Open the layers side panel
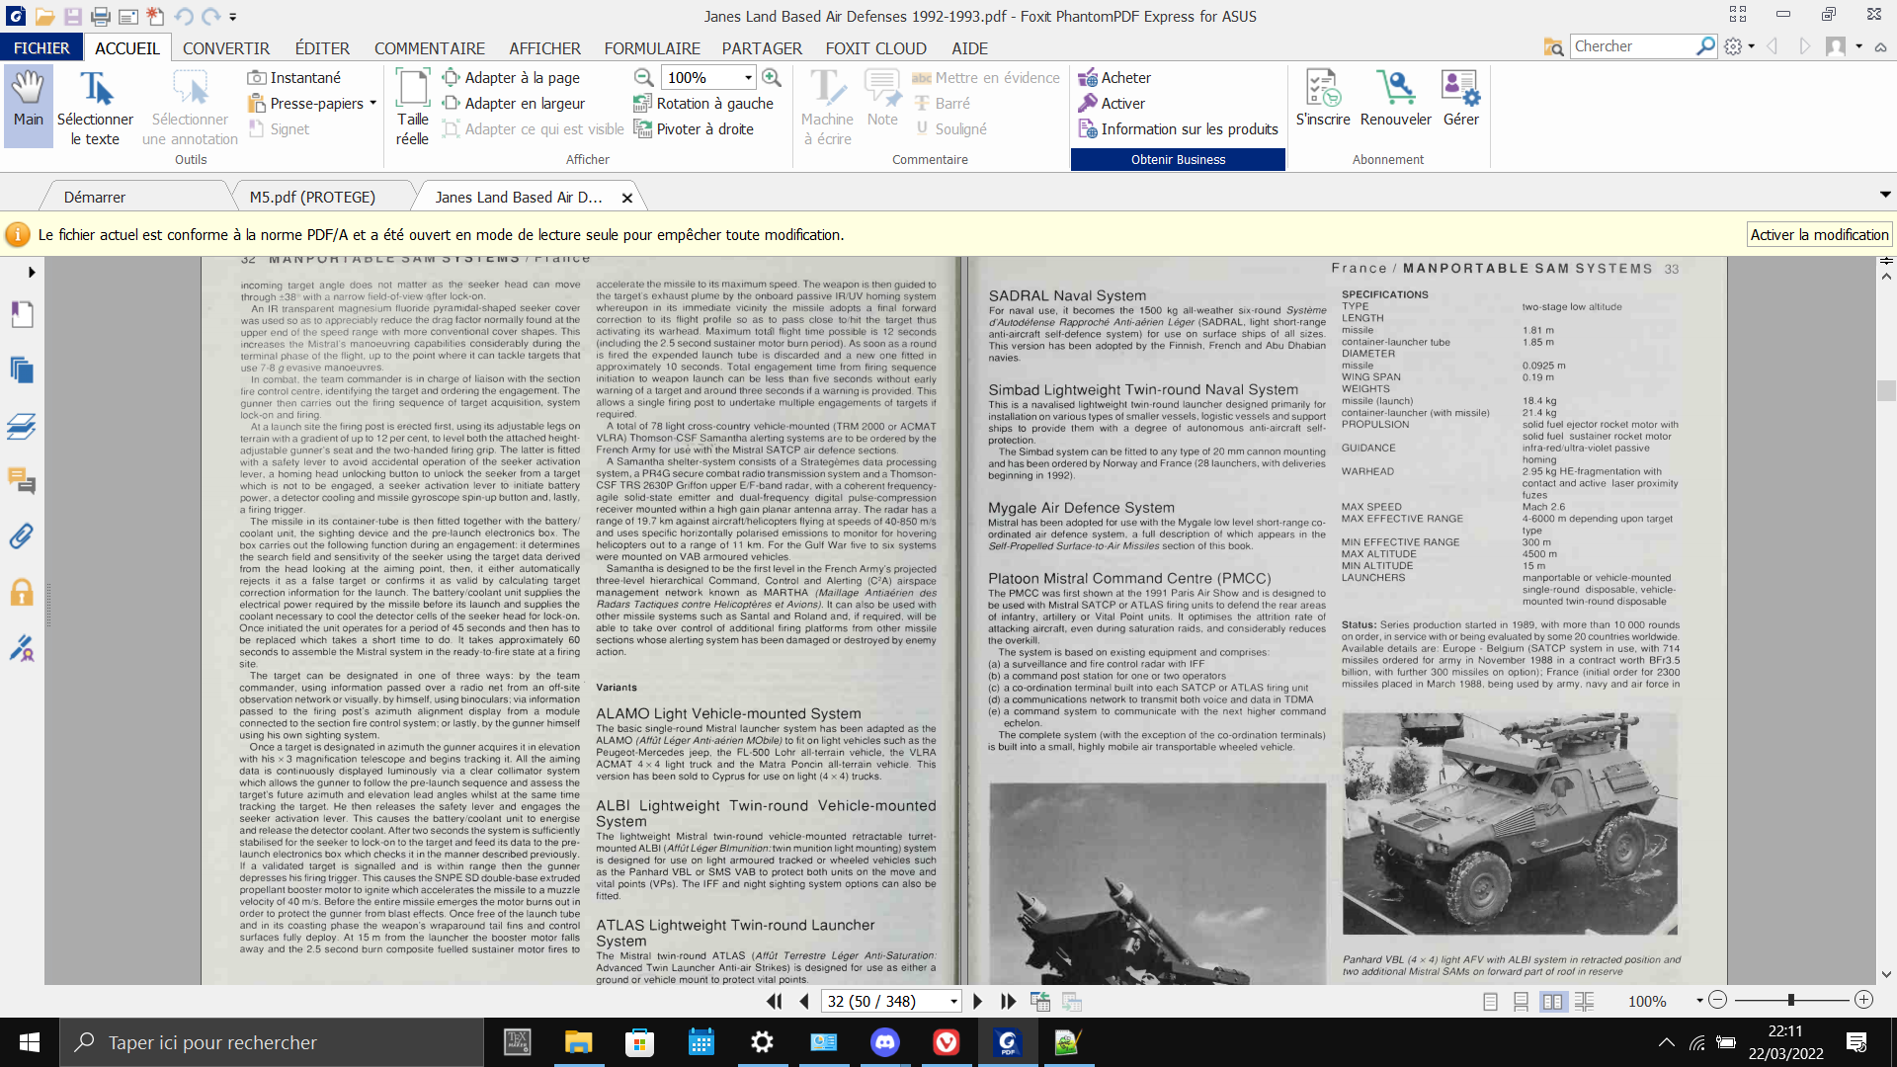The height and width of the screenshot is (1067, 1897). point(22,426)
